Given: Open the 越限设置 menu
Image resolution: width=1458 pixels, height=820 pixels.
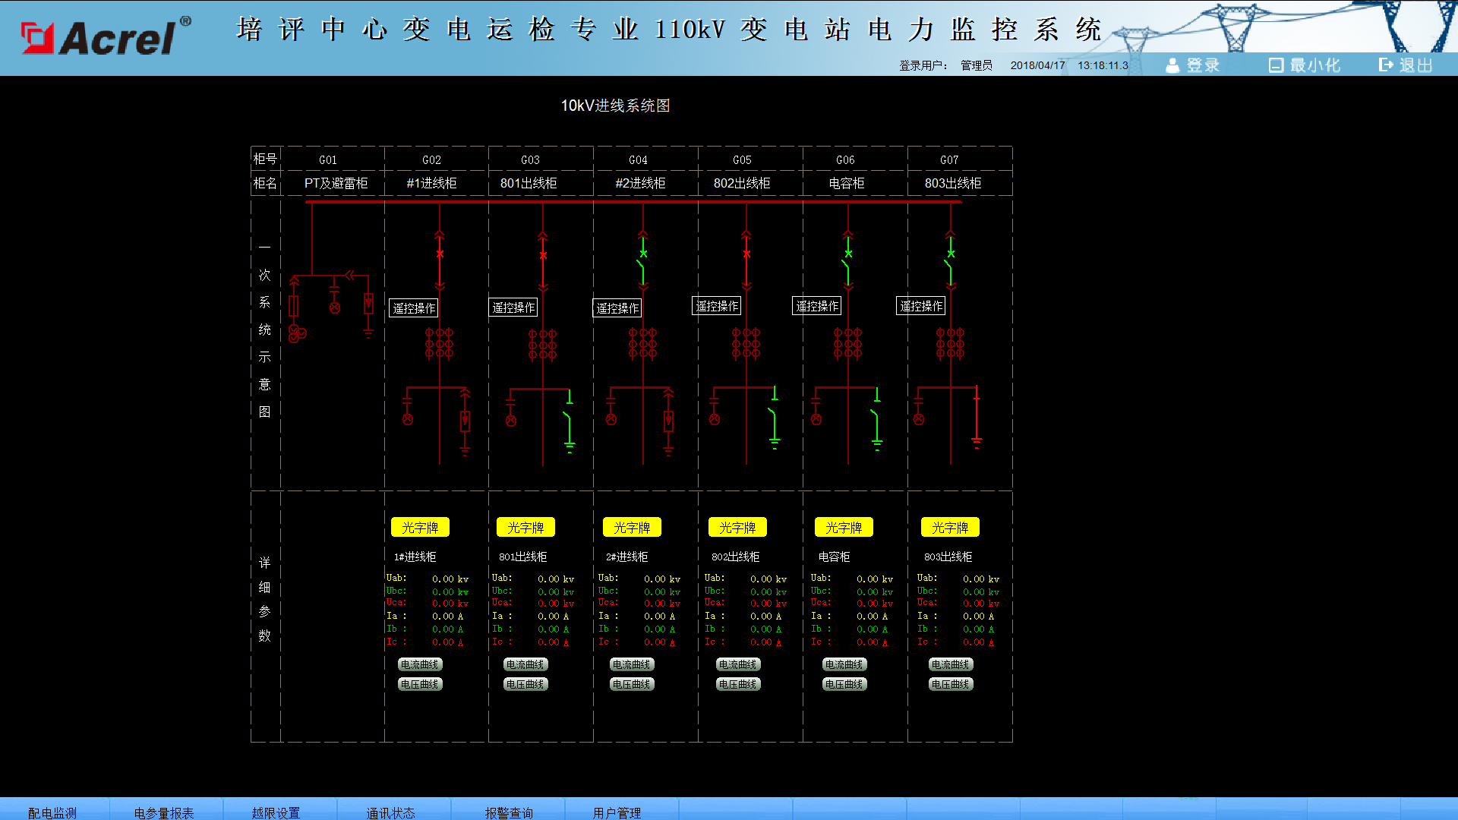Looking at the screenshot, I should pyautogui.click(x=276, y=812).
